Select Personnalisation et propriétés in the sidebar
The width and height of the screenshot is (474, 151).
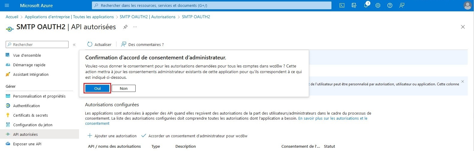pyautogui.click(x=39, y=96)
